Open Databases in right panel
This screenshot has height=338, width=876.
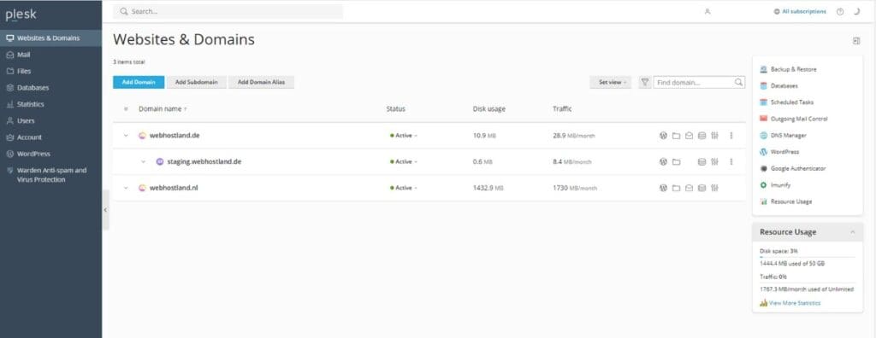tap(784, 86)
